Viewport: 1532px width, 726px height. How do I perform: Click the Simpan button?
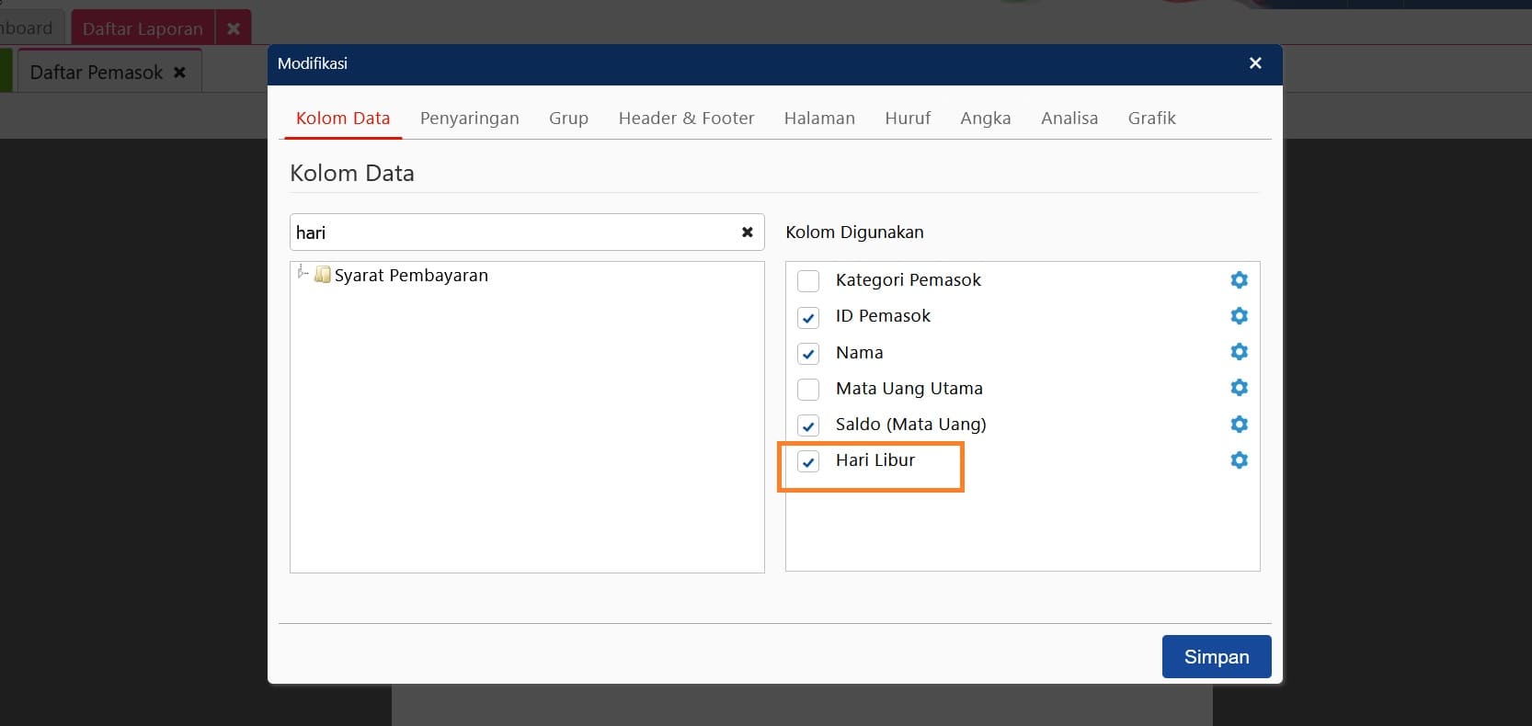pos(1216,656)
